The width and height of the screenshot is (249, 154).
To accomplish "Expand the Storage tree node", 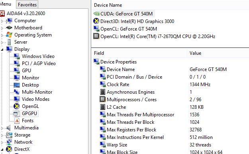I will pyautogui.click(x=2, y=135).
